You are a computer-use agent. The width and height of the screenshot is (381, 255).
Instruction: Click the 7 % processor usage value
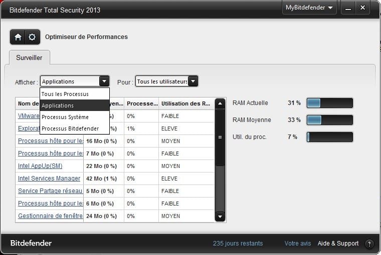pyautogui.click(x=293, y=136)
